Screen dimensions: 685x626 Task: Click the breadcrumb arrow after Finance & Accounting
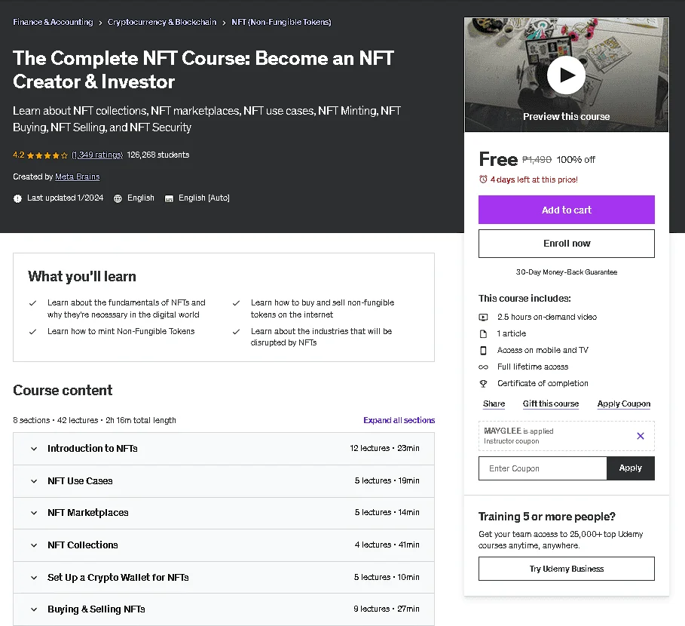click(100, 23)
